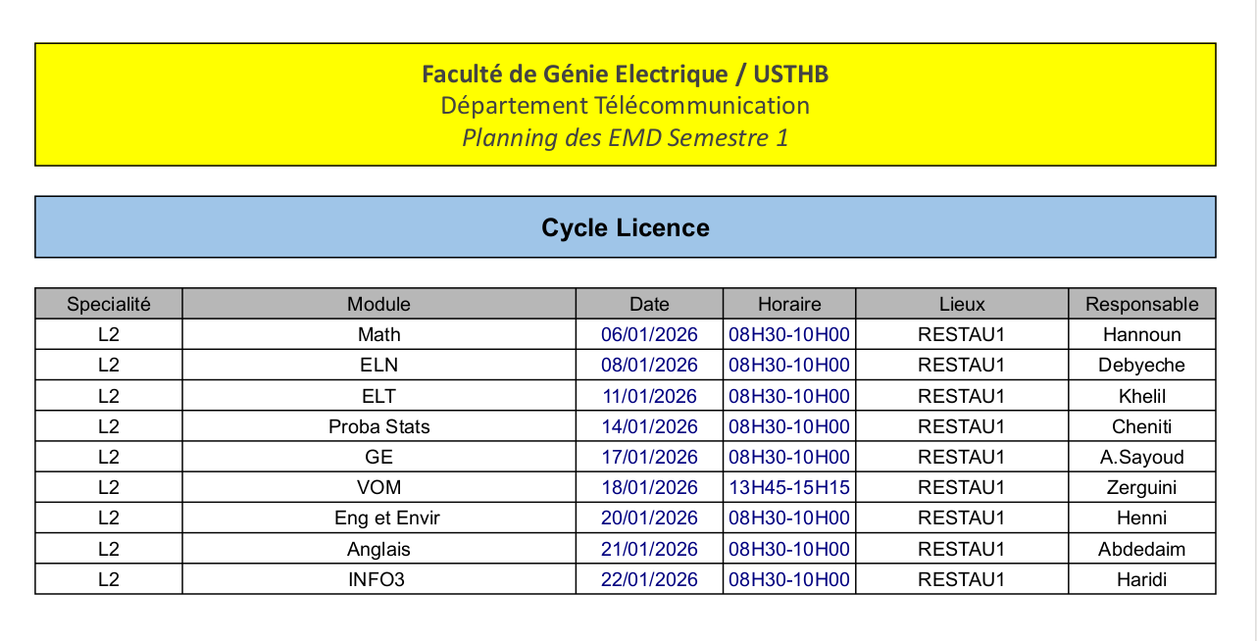1257x641 pixels.
Task: Select the 'Horaire' column header
Action: 789,304
